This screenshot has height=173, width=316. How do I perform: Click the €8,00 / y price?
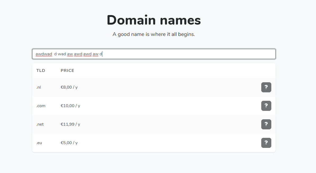pyautogui.click(x=69, y=87)
